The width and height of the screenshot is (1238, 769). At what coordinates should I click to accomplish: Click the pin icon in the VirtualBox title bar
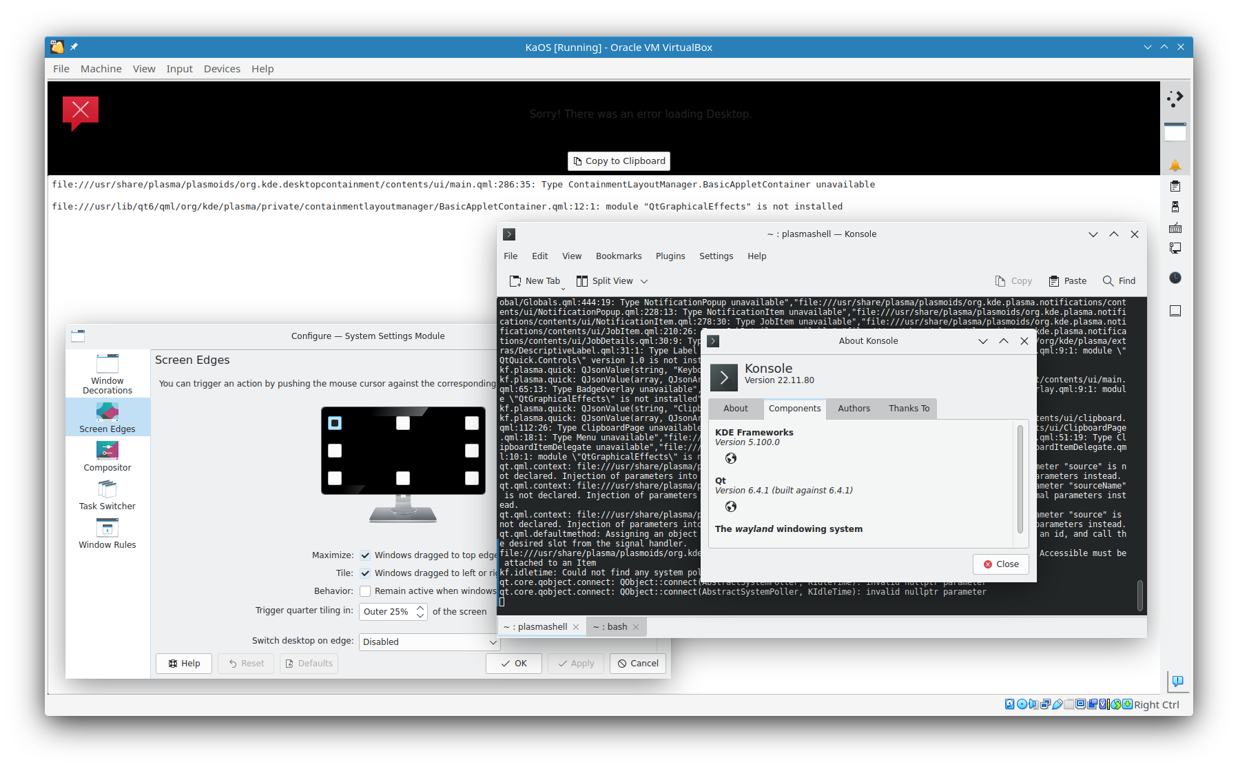click(x=74, y=47)
